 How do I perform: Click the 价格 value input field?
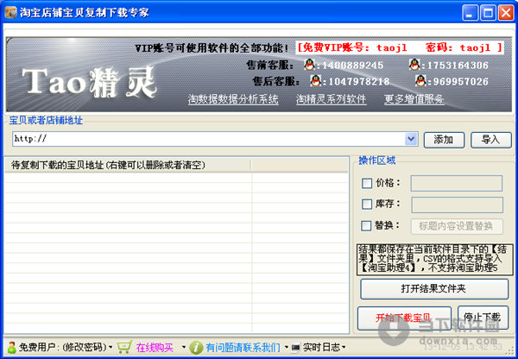click(x=457, y=183)
